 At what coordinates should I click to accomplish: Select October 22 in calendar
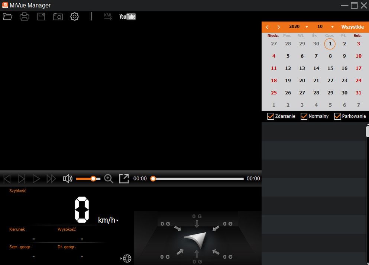coord(330,81)
